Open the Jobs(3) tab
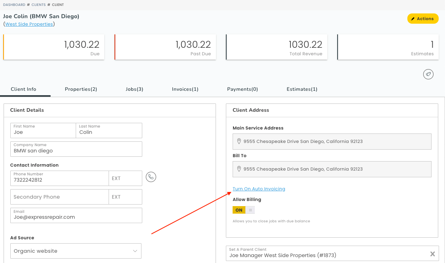Viewport: 445px width, 263px height. pos(134,89)
